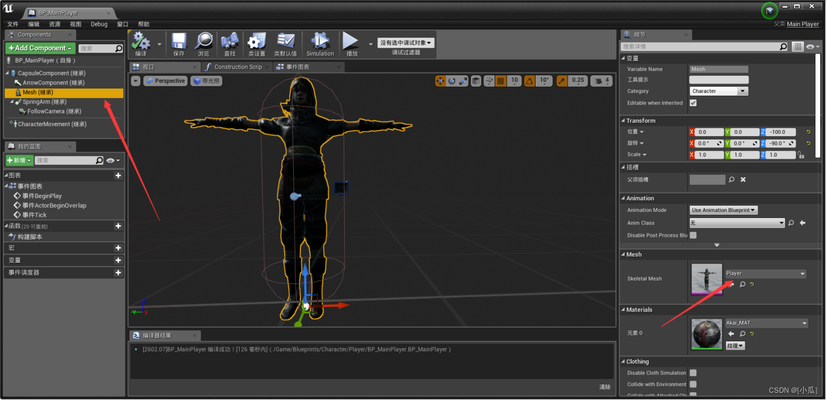This screenshot has height=400, width=826.
Task: Add a new graph with 图表 plus
Action: point(118,175)
